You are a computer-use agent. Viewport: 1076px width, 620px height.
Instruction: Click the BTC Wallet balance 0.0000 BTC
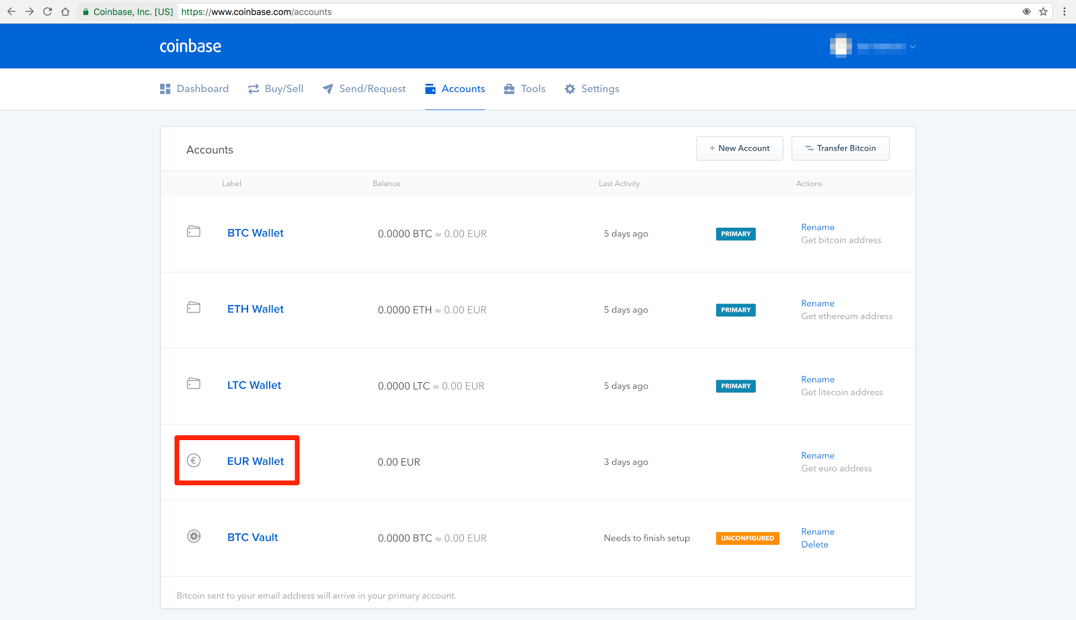pos(405,234)
